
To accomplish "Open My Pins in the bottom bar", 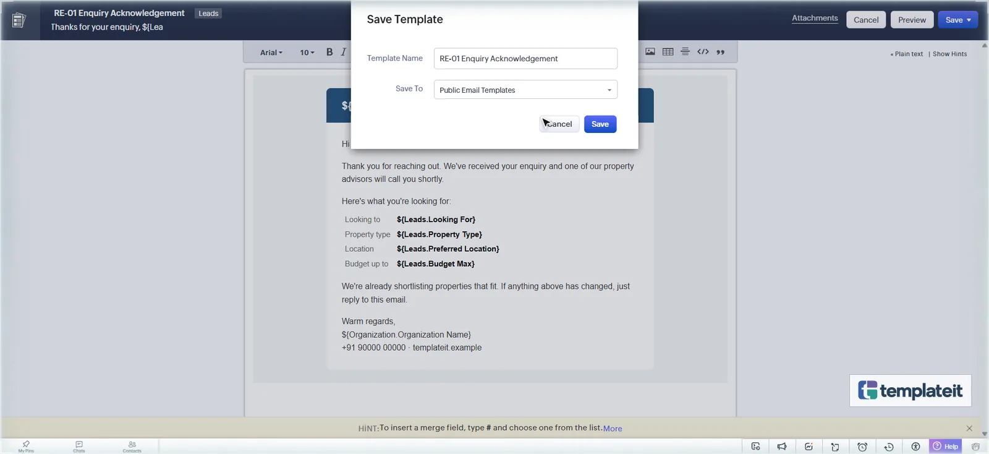I will pyautogui.click(x=26, y=447).
